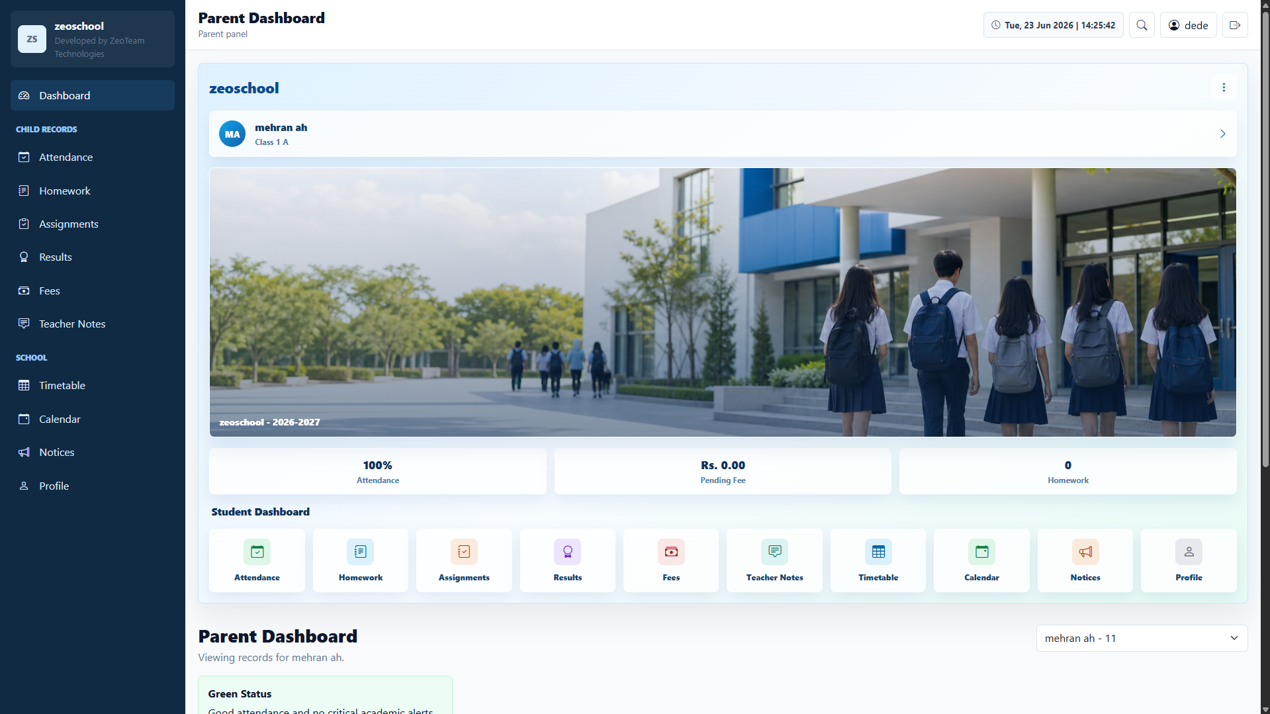Viewport: 1270px width, 714px height.
Task: Open Homework in the sidebar
Action: point(93,191)
